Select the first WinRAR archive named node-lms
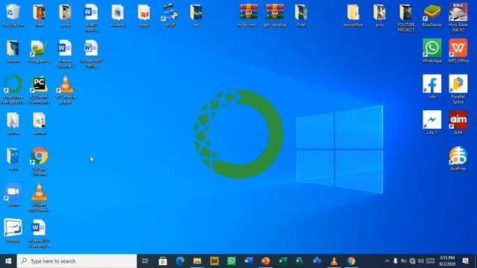 tap(248, 15)
